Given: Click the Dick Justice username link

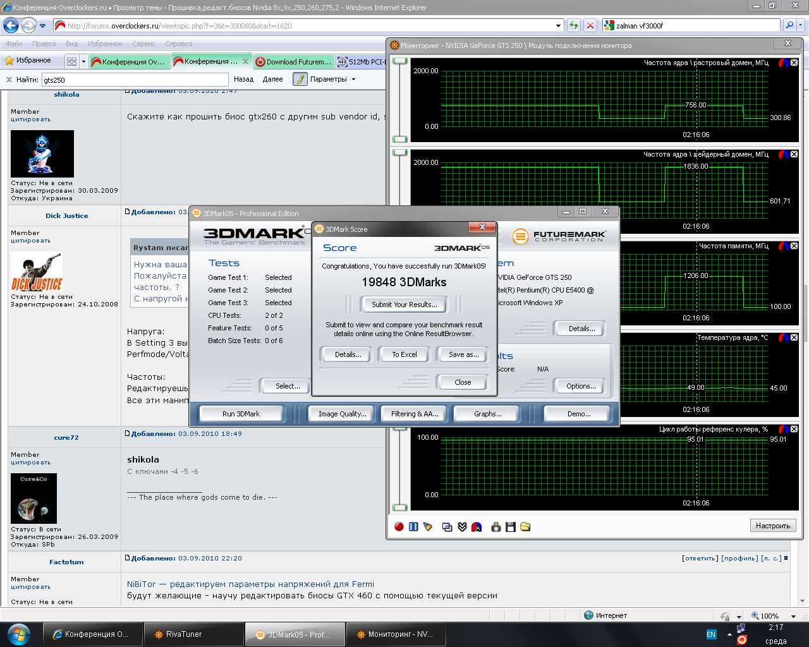Looking at the screenshot, I should point(66,215).
